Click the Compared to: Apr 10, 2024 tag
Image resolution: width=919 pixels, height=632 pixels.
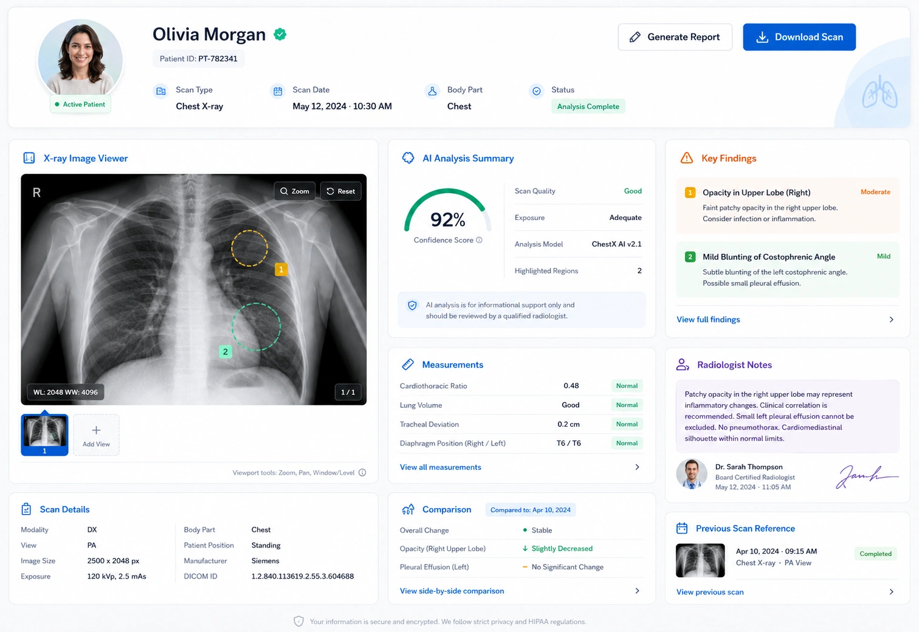530,510
